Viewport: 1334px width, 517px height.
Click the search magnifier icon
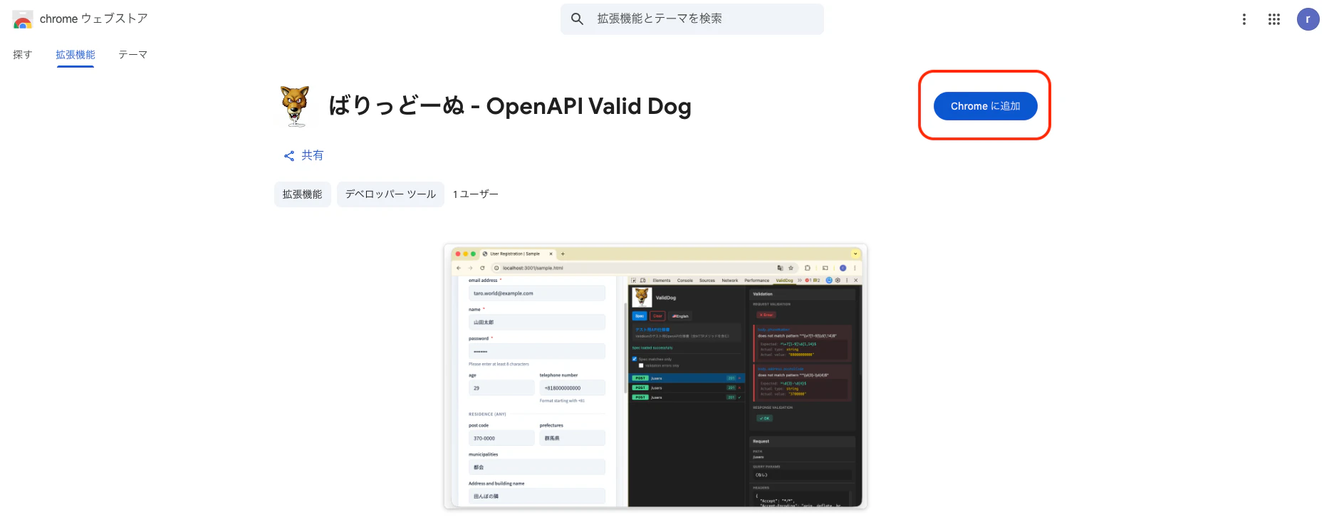(578, 19)
